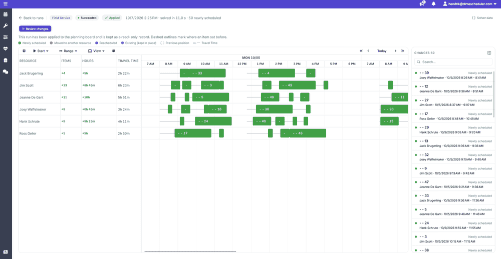Select task 24 on Hank Schrute's row
The image size is (501, 259).
point(213,121)
